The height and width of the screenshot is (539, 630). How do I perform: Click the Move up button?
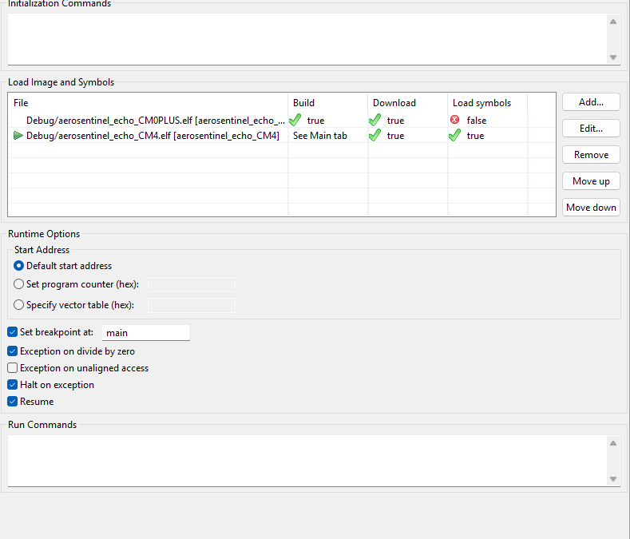(x=591, y=181)
